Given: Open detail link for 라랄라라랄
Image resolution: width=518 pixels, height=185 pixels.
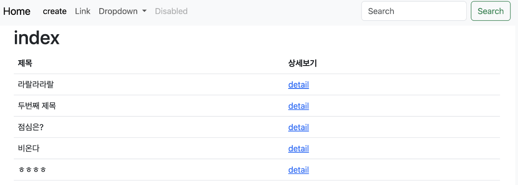Looking at the screenshot, I should 299,84.
